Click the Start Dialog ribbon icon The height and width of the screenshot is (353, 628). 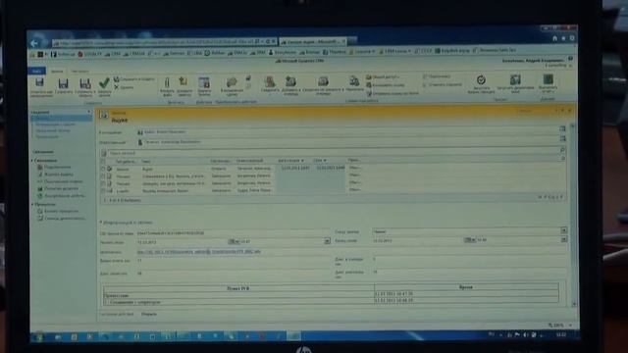515,79
